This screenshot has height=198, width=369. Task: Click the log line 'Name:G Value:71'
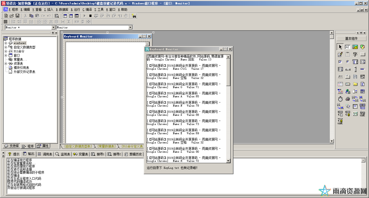(x=186, y=87)
